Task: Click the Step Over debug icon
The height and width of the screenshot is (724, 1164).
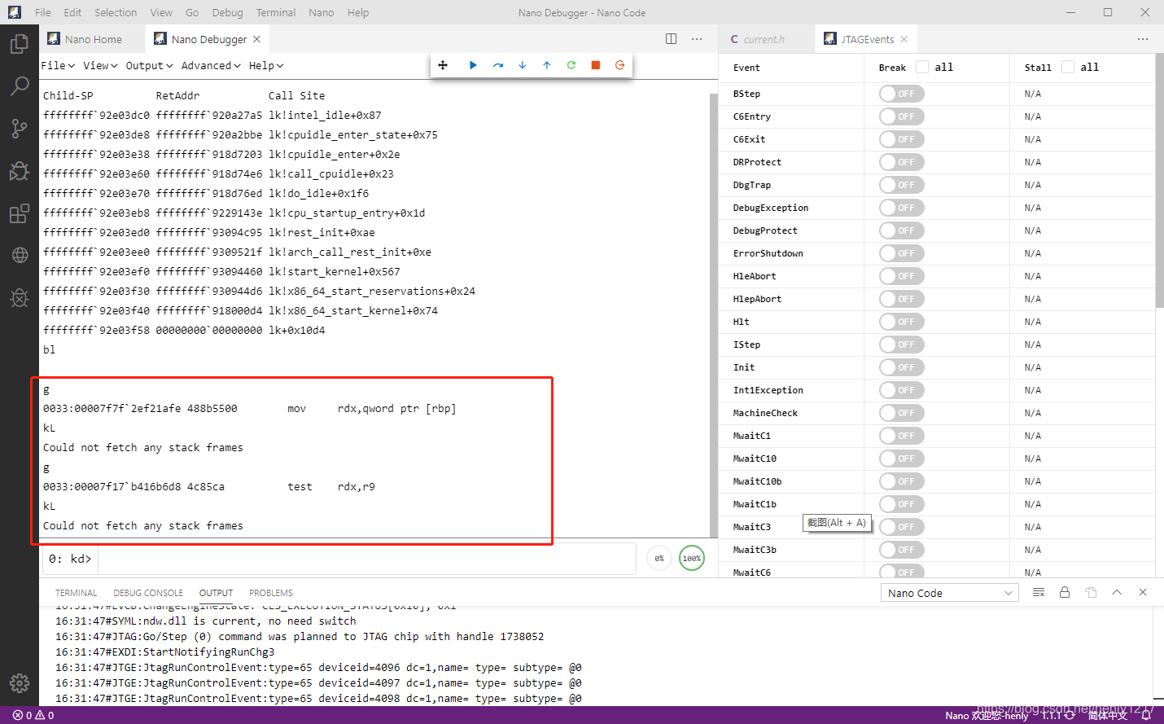Action: click(498, 65)
